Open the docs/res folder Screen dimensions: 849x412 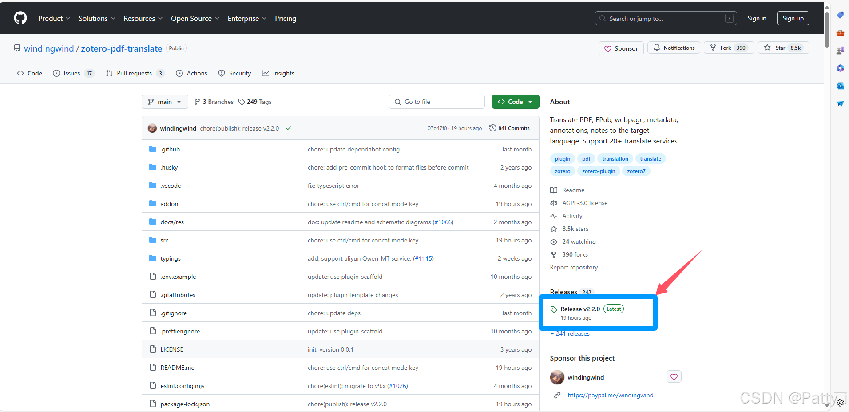(172, 222)
